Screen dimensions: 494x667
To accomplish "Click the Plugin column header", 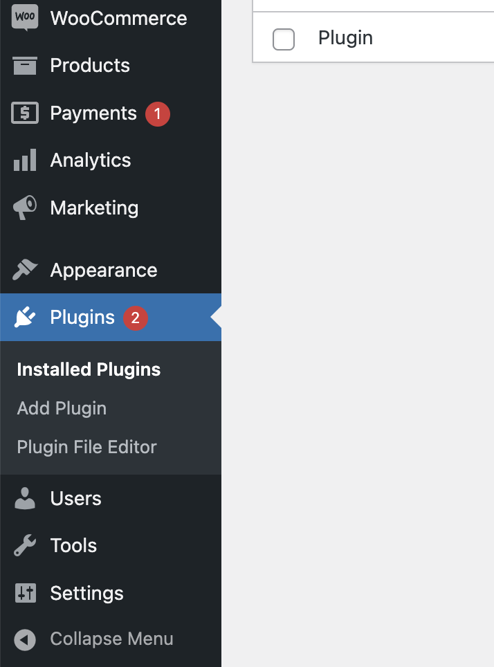I will point(345,38).
